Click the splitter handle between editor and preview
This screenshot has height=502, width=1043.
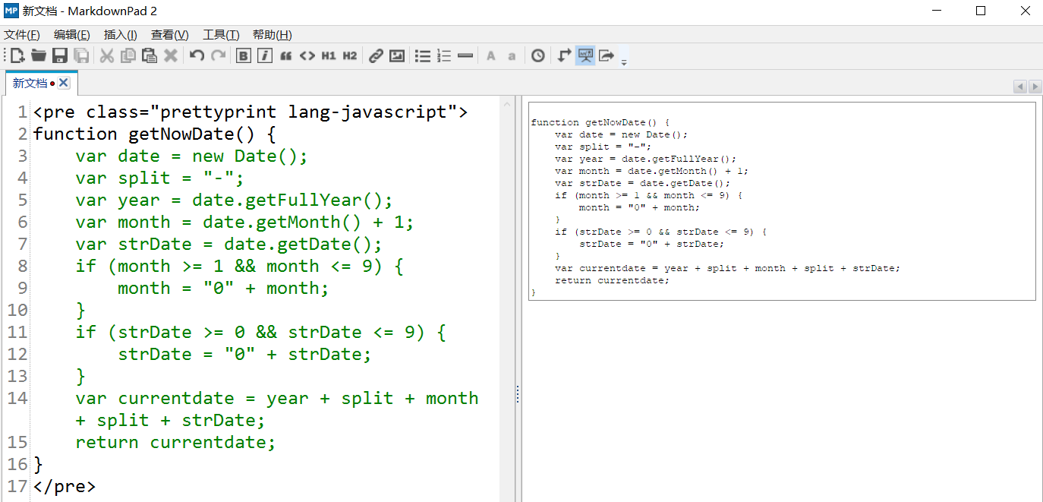pyautogui.click(x=518, y=393)
